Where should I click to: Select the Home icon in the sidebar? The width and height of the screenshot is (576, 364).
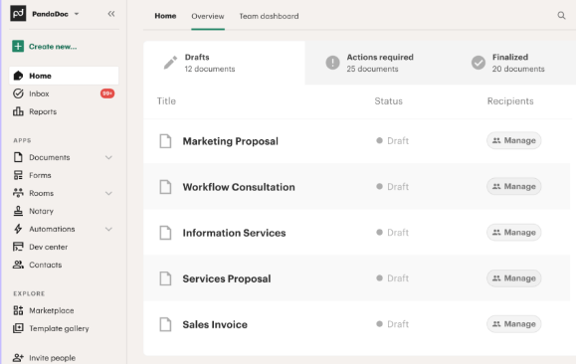[18, 76]
